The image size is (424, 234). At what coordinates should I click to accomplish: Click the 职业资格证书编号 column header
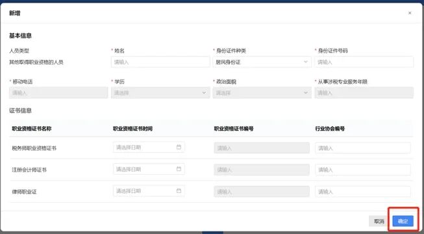pos(234,129)
